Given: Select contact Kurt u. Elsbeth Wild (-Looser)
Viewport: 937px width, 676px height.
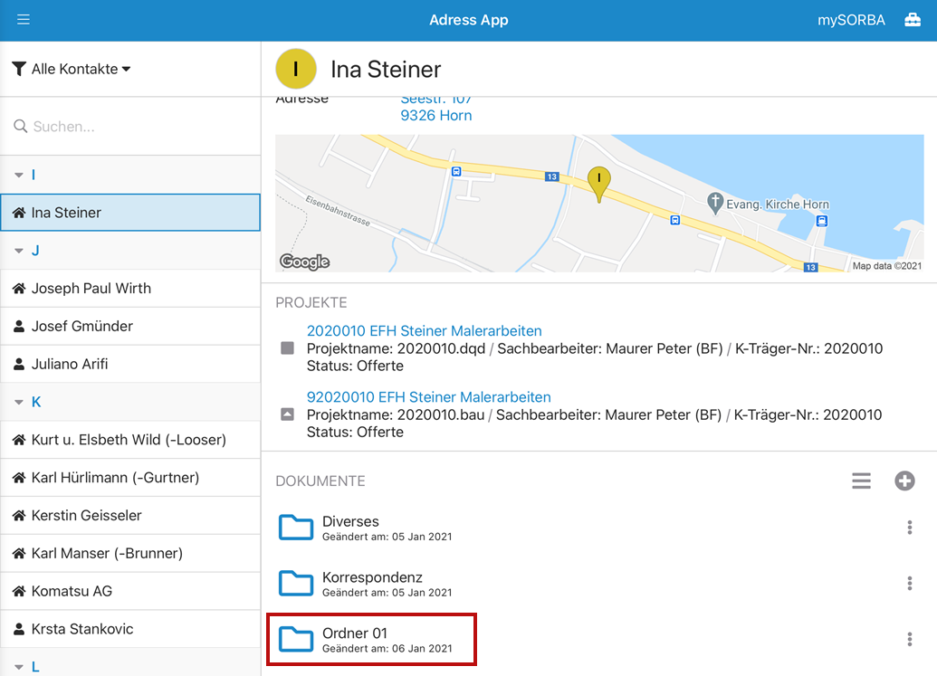Looking at the screenshot, I should click(130, 440).
